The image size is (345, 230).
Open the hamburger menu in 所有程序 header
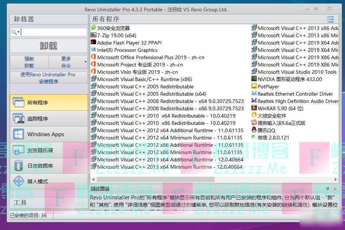coord(330,19)
